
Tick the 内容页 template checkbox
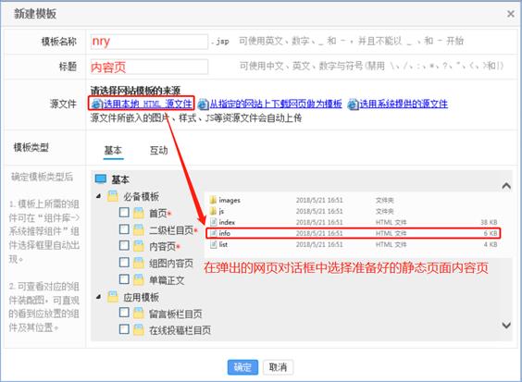point(124,246)
